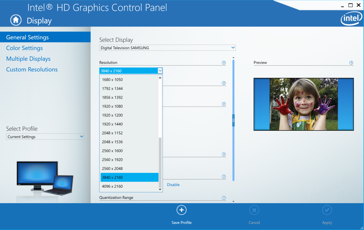Open help icon for Preview
This screenshot has width=364, height=230.
coord(351,63)
